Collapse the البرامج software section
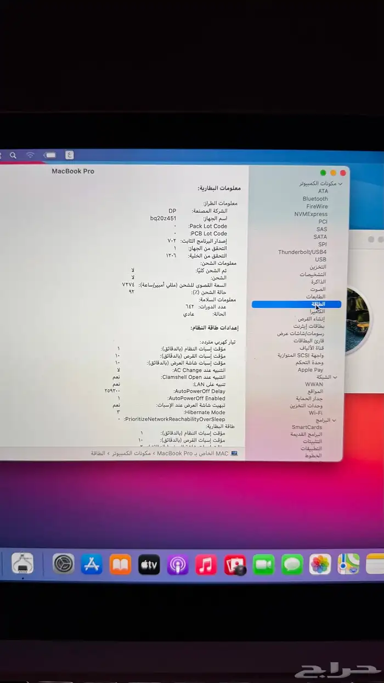 334,420
